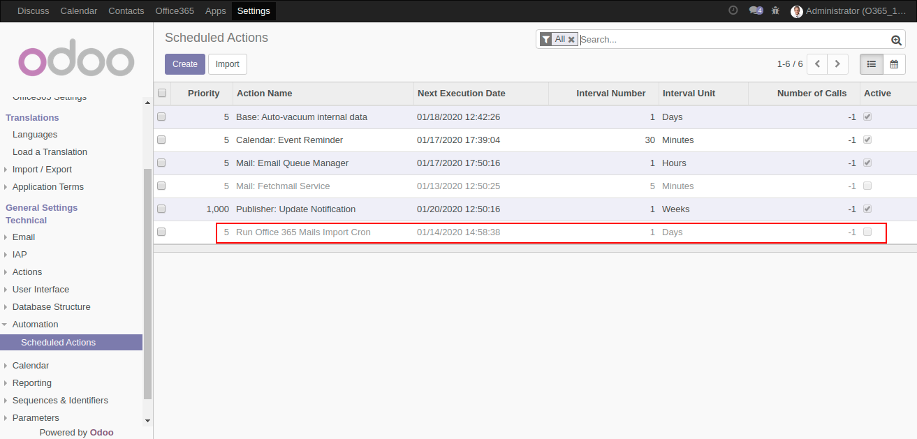Screen dimensions: 917x439
Task: Remove the All filter facet
Action: click(x=571, y=40)
